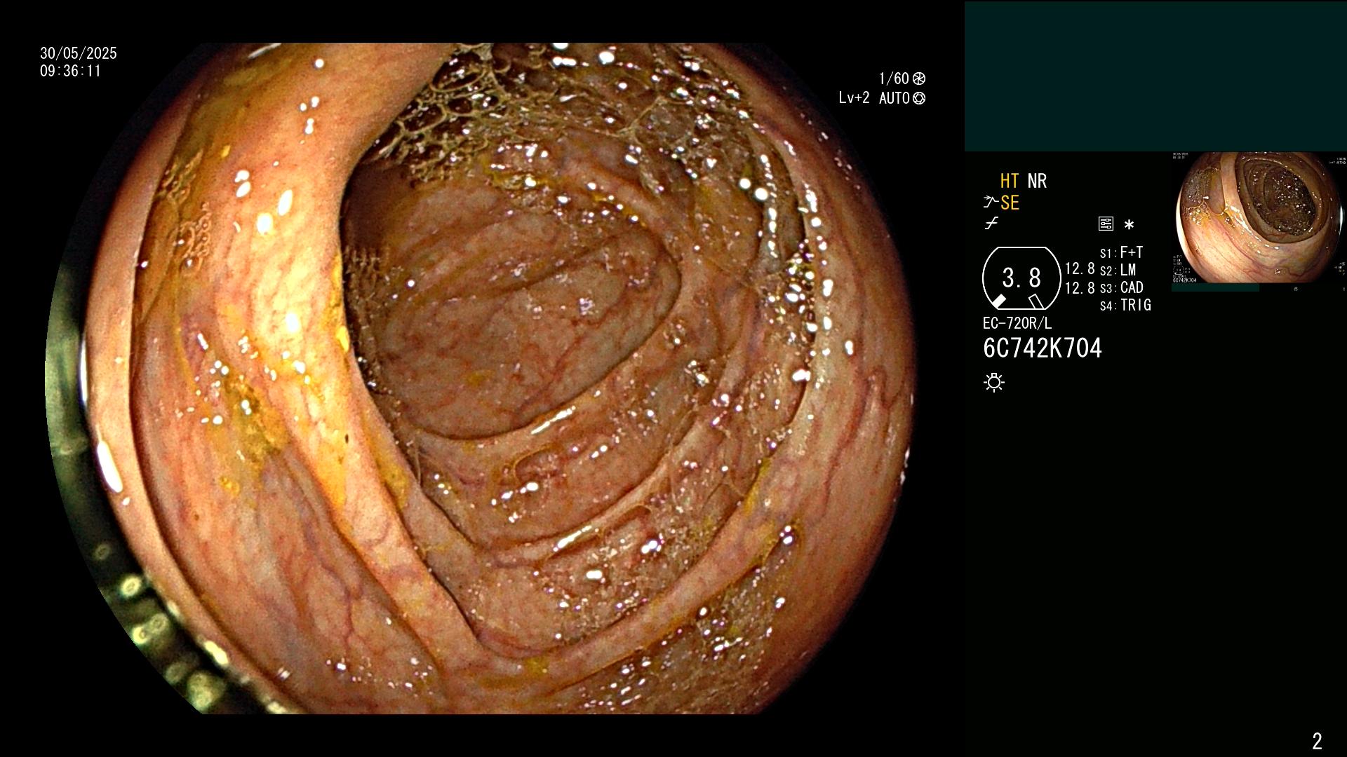Click the S1: F+T switch assignment
Image resolution: width=1347 pixels, height=757 pixels.
point(1122,252)
